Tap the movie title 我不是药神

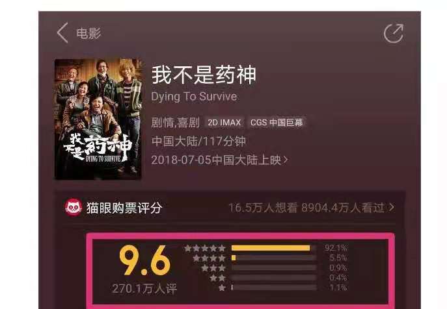pyautogui.click(x=204, y=75)
